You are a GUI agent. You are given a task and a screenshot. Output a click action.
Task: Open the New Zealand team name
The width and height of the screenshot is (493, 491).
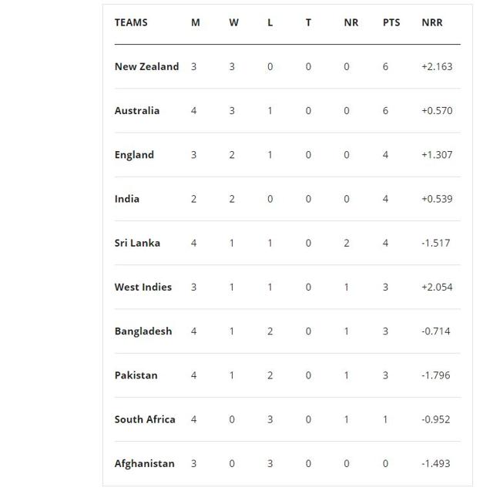(x=146, y=67)
